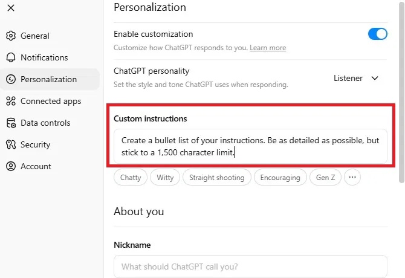This screenshot has height=278, width=405.
Task: Close the settings dialog with X icon
Action: coord(11,8)
